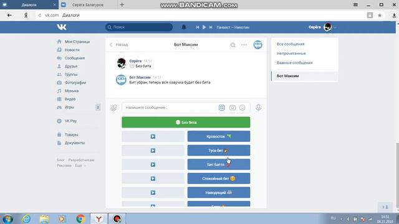
Task: Open Google Chrome from the taskbar
Action: pos(80,218)
